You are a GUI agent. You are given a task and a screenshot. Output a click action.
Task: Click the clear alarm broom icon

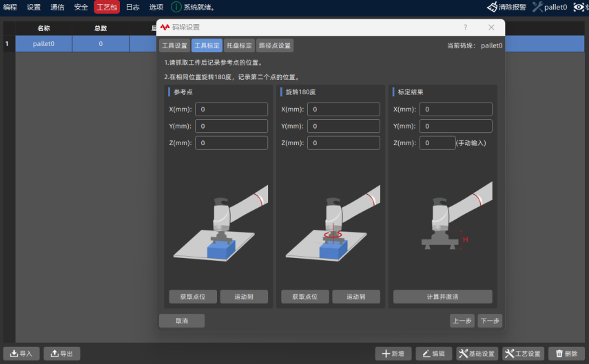492,7
